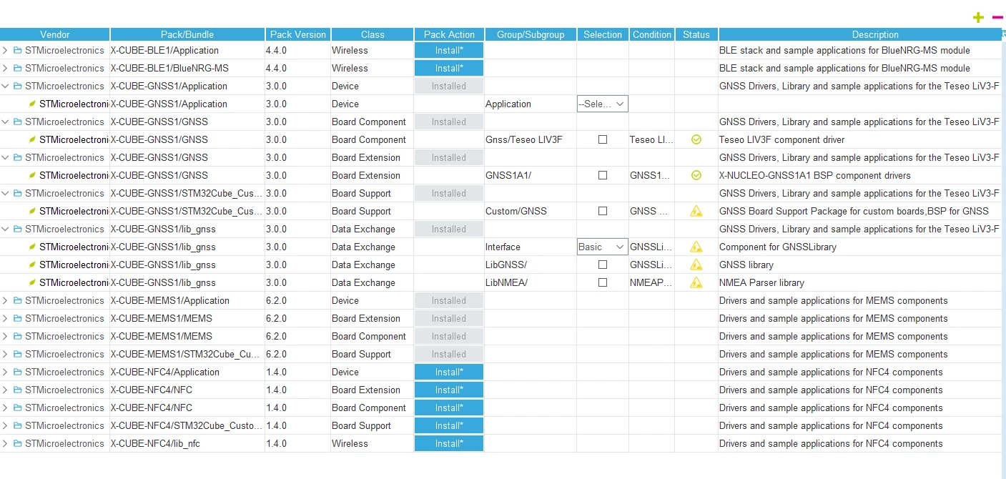Viewport: 1006px width, 479px height.
Task: Click the 'Status' column header
Action: point(696,34)
